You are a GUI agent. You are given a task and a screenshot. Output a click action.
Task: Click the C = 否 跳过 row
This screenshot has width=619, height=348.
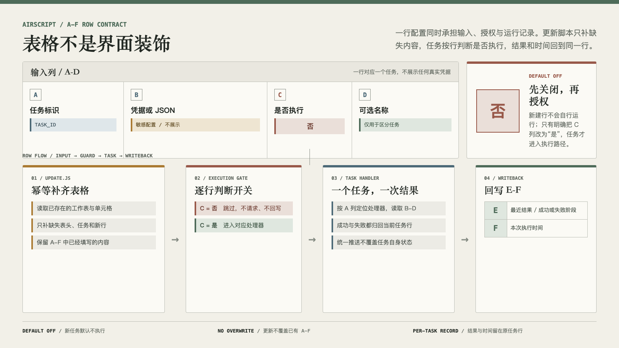(x=244, y=208)
